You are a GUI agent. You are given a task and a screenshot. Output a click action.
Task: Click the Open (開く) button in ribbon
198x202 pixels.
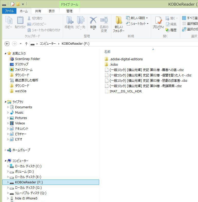click(171, 18)
